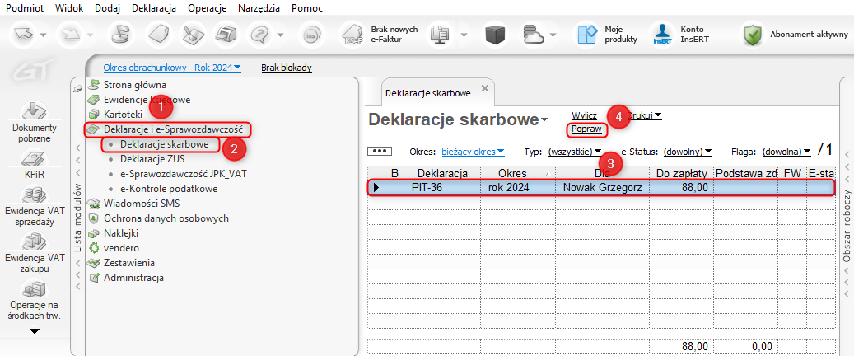Select Ewidencje księgowe module
Image resolution: width=854 pixels, height=356 pixels.
[x=147, y=99]
